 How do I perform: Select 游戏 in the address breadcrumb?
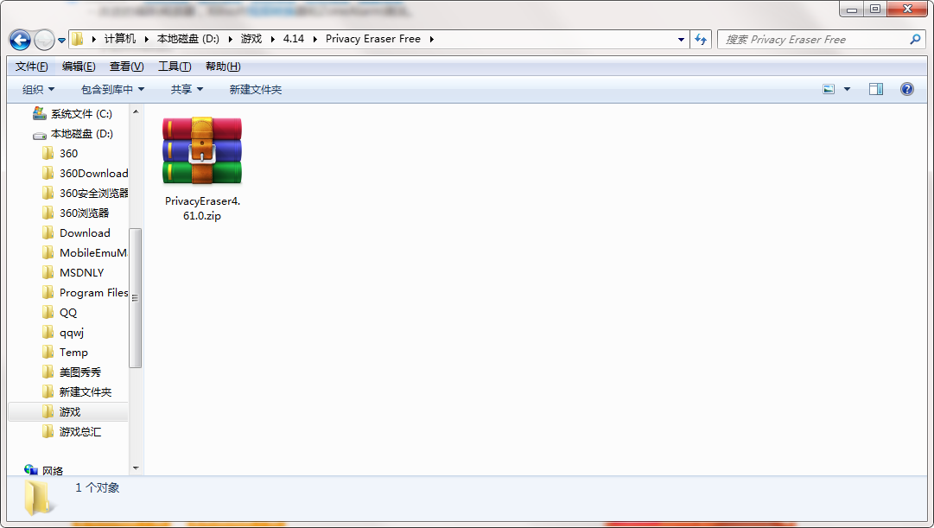pyautogui.click(x=251, y=39)
